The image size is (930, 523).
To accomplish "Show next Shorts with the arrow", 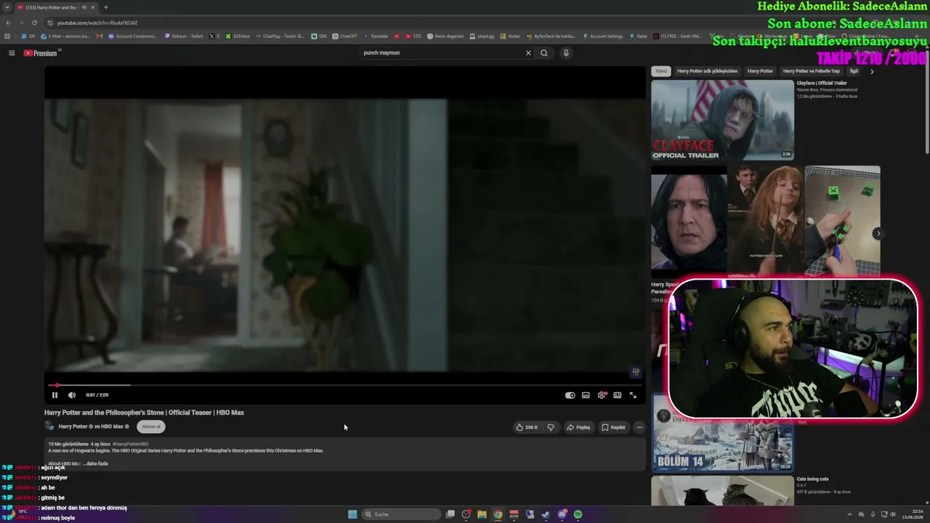I will click(878, 233).
